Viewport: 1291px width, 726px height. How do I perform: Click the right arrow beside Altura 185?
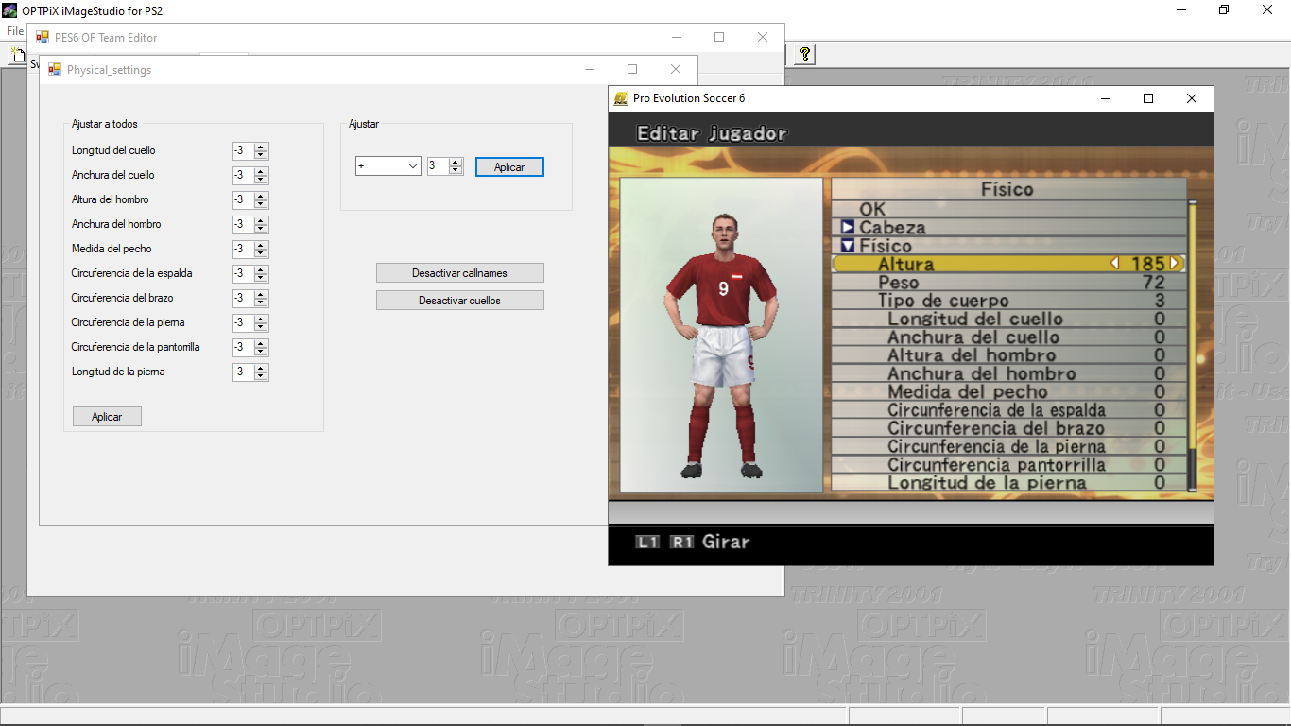(x=1175, y=264)
